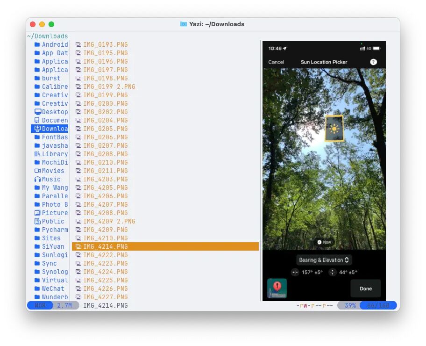Click the Library books icon
The image size is (426, 346).
(x=37, y=154)
